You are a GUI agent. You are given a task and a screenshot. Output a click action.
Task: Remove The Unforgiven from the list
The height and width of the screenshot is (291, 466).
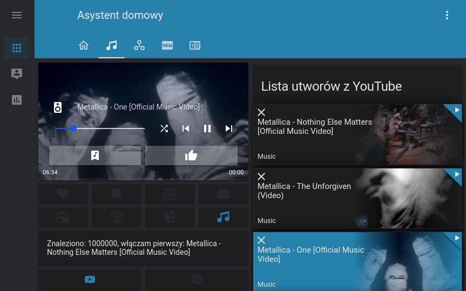coord(261,177)
